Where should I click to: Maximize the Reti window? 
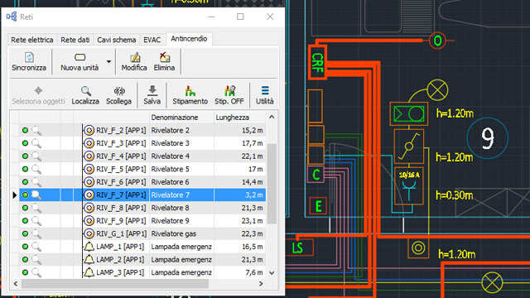tap(240, 17)
